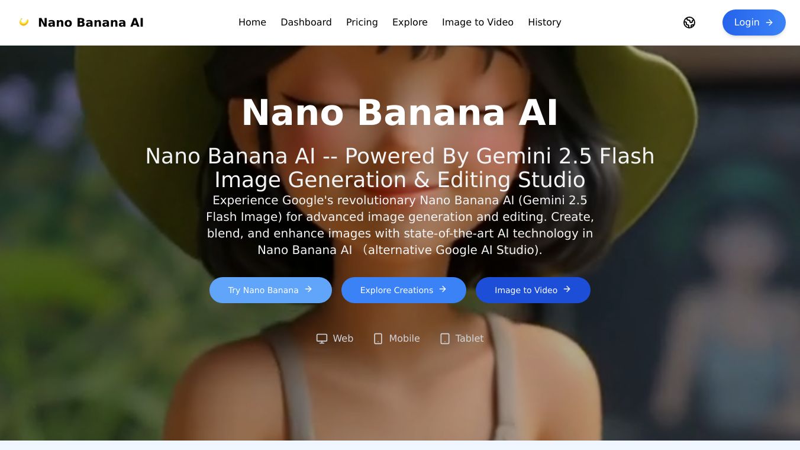Click the Try Nano Banana button

click(270, 290)
